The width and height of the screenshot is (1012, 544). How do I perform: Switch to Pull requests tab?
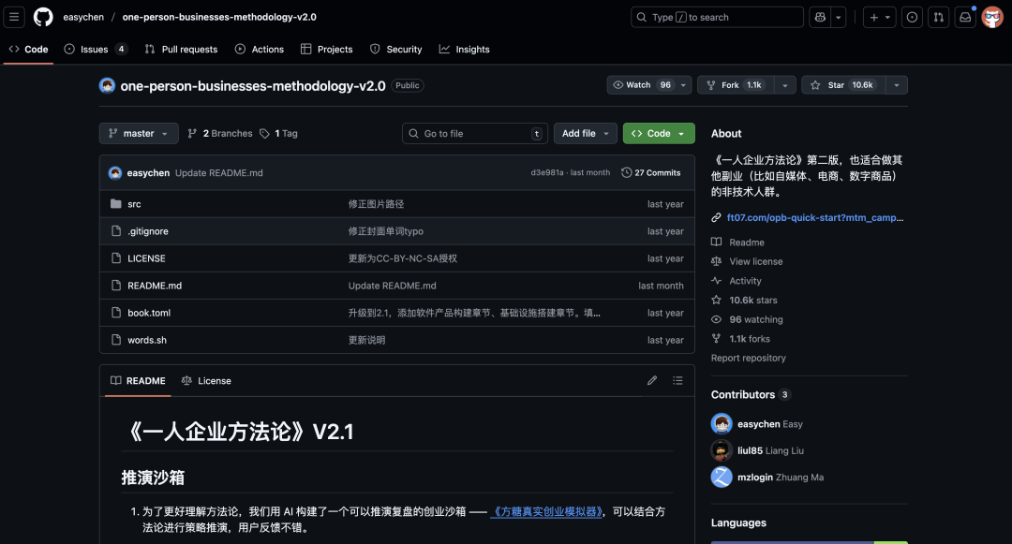(182, 49)
